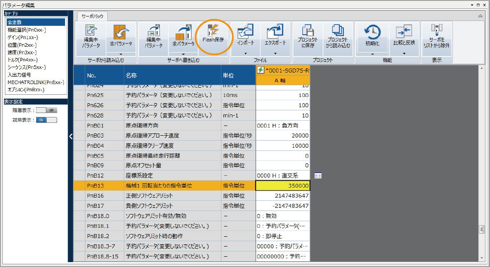Open dropdown arrow under インポート
The width and height of the screenshot is (490, 267).
click(245, 53)
